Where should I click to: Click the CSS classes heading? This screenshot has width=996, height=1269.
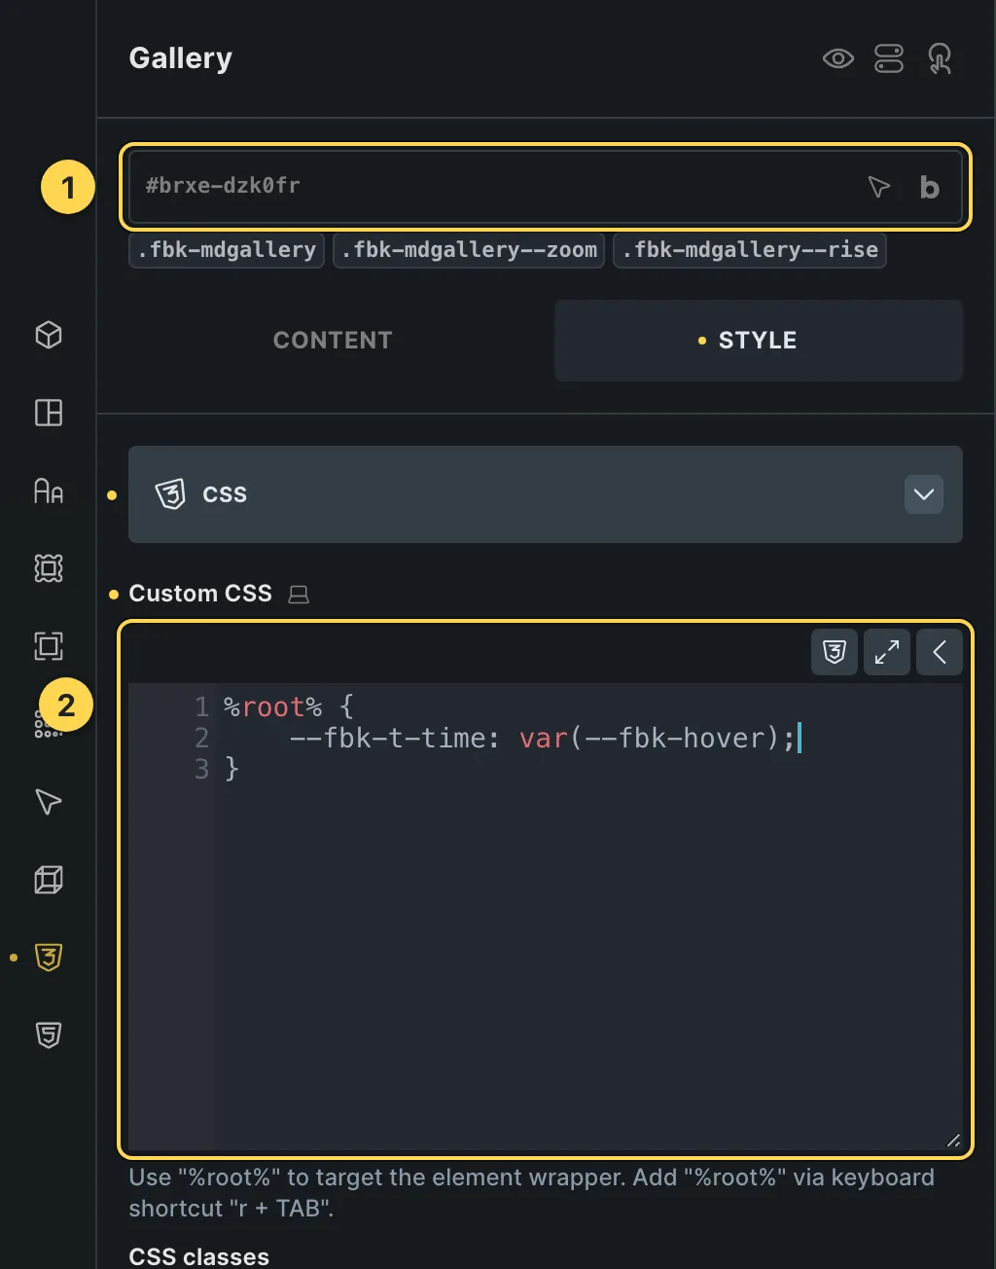(199, 1256)
